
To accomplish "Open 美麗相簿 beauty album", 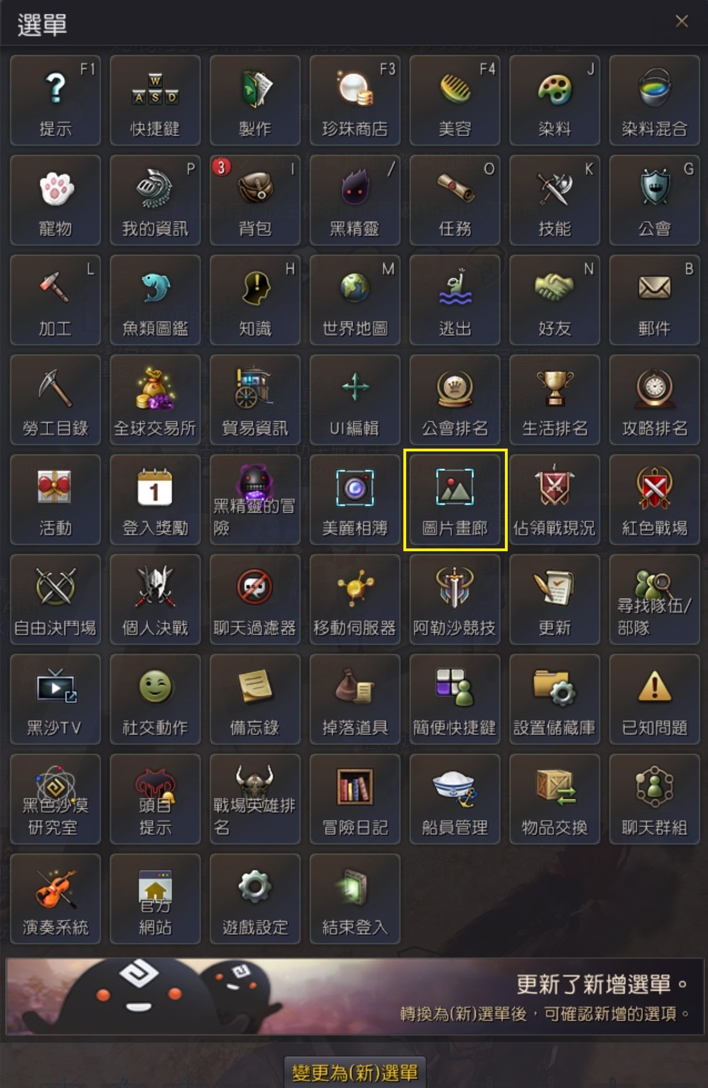I will 355,500.
